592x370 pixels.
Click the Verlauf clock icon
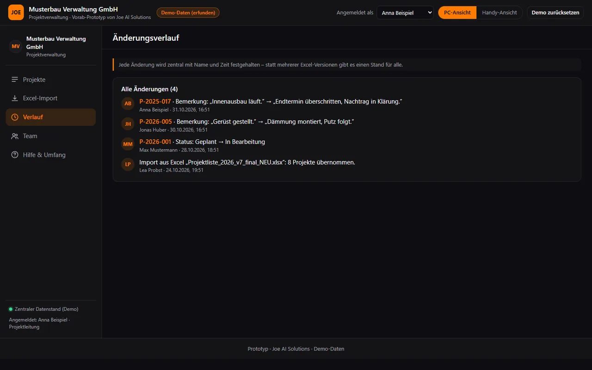pyautogui.click(x=15, y=117)
